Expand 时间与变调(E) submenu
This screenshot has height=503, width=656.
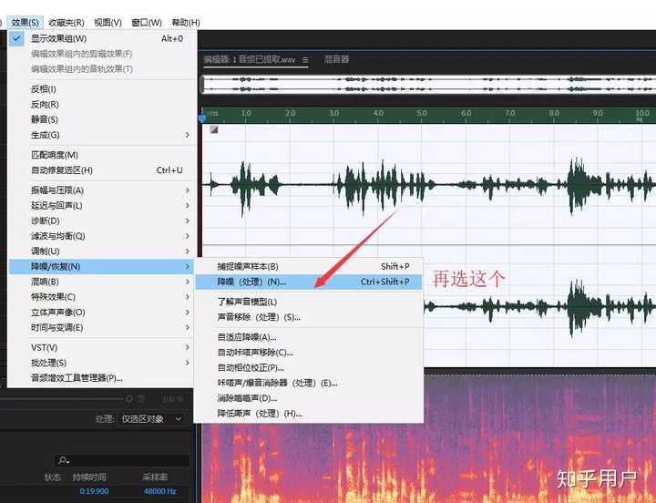click(102, 328)
